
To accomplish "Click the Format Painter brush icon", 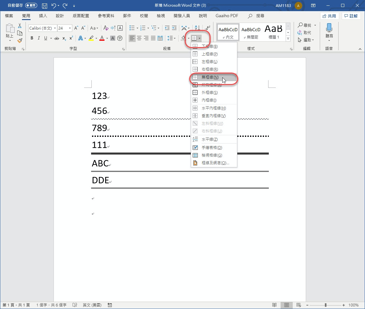I will tap(20, 41).
